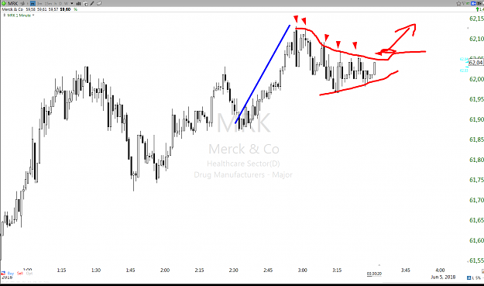Screen dimensions: 484x286
Task: Click the green grid layout icon
Action: [x=468, y=3]
